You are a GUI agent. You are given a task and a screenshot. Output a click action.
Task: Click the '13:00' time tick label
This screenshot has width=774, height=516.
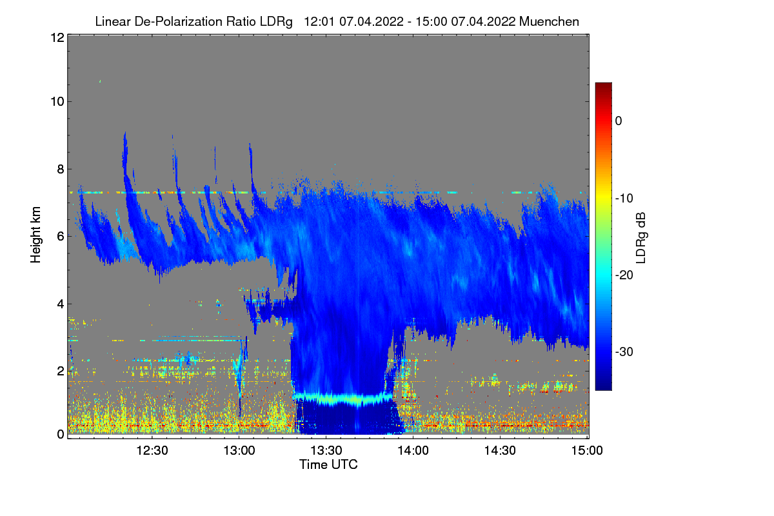coord(239,450)
